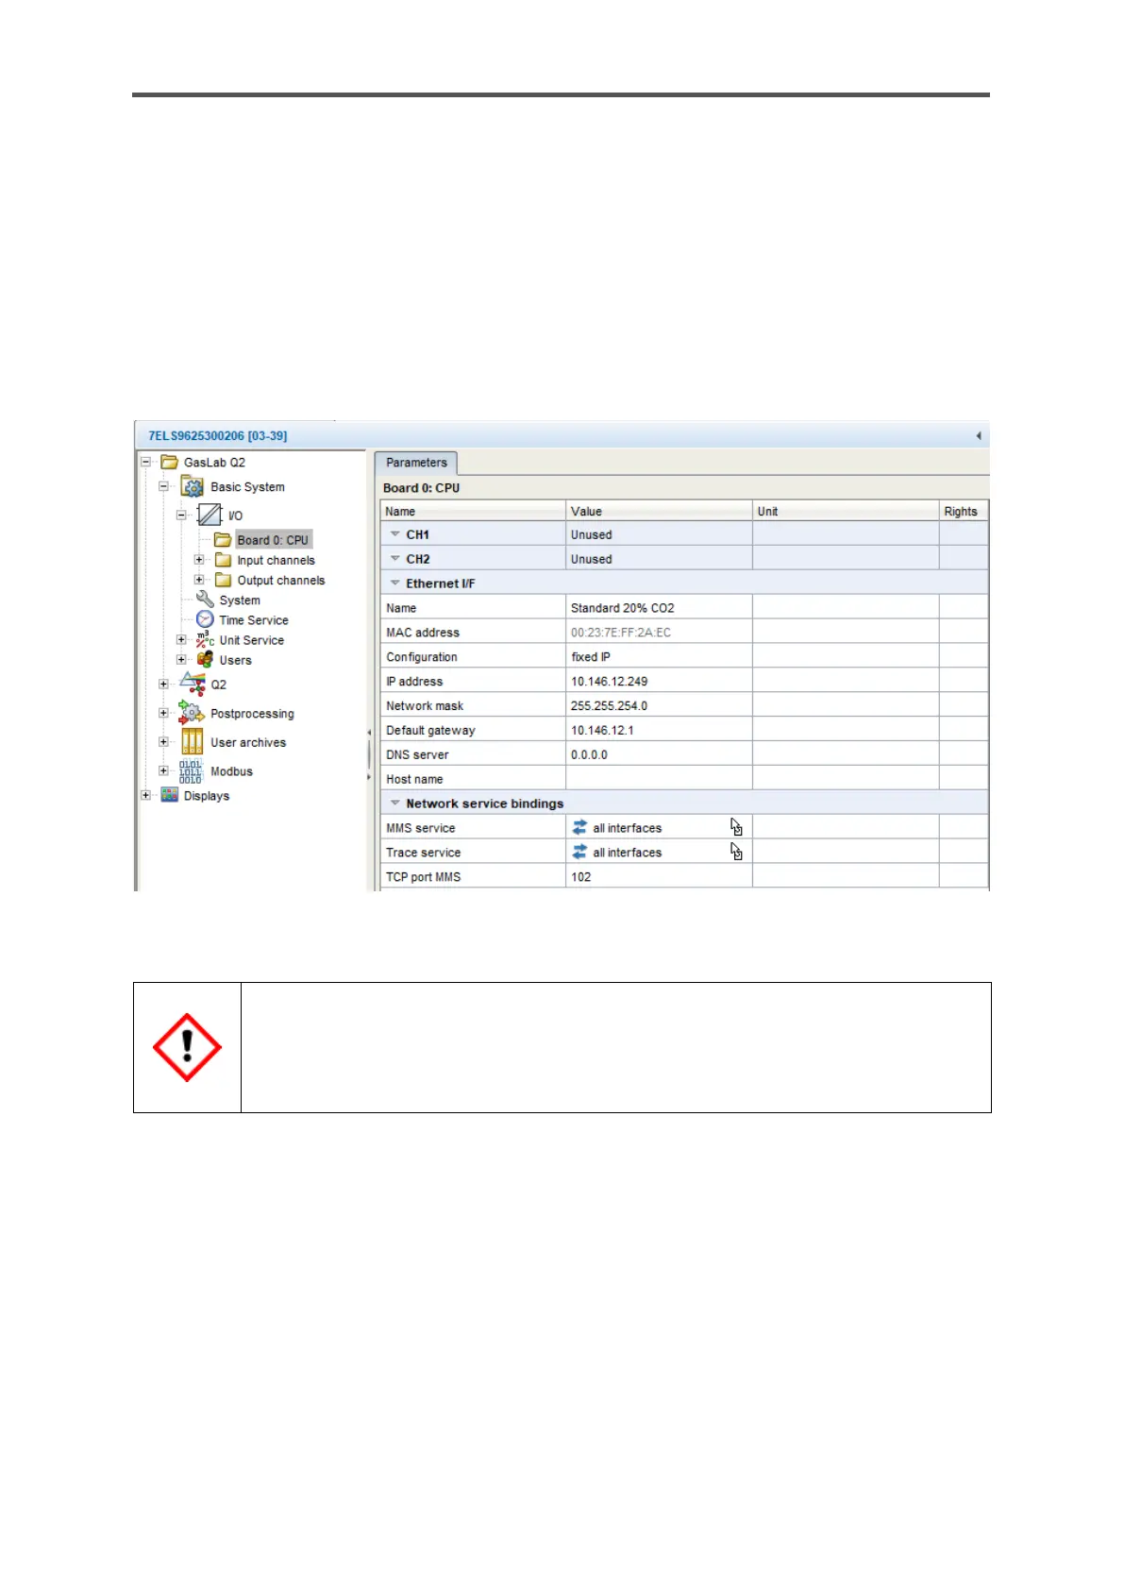This screenshot has height=1590, width=1124.
Task: Collapse Network service bindings section
Action: tap(395, 803)
